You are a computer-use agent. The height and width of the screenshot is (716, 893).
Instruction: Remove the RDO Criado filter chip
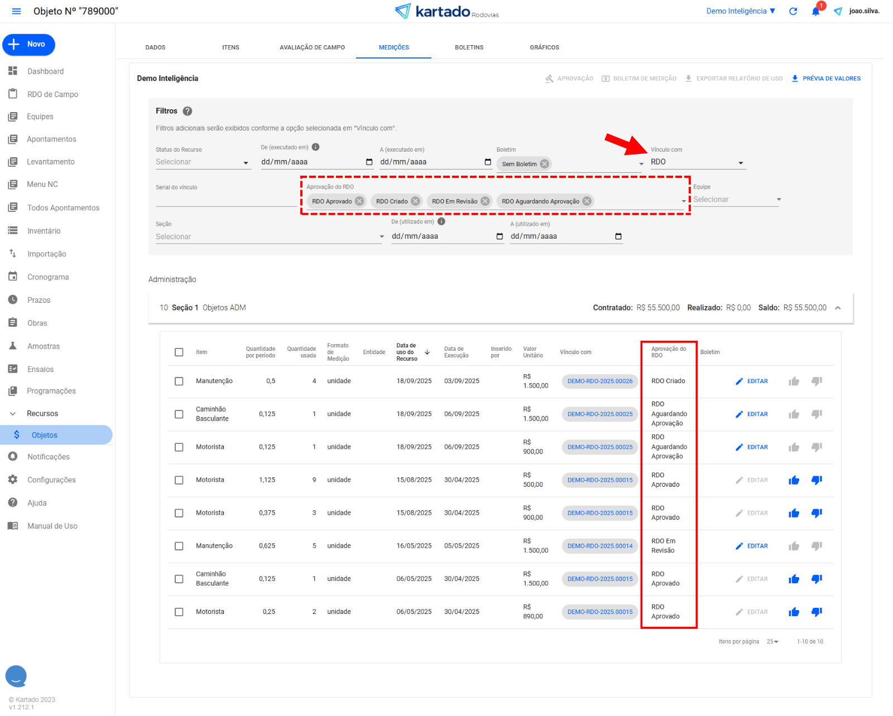pos(415,201)
